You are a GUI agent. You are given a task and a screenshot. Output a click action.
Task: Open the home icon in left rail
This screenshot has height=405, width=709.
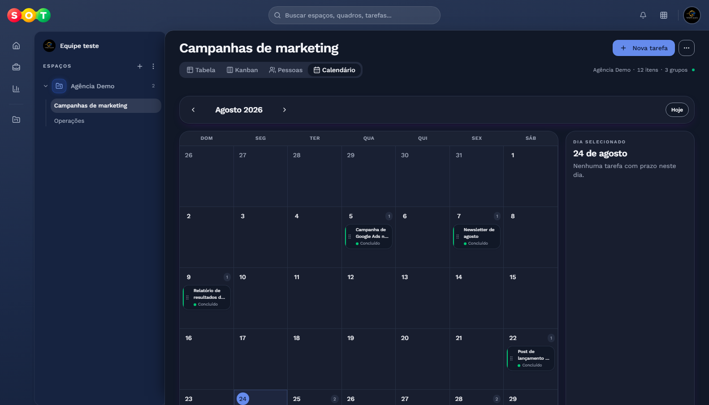16,46
